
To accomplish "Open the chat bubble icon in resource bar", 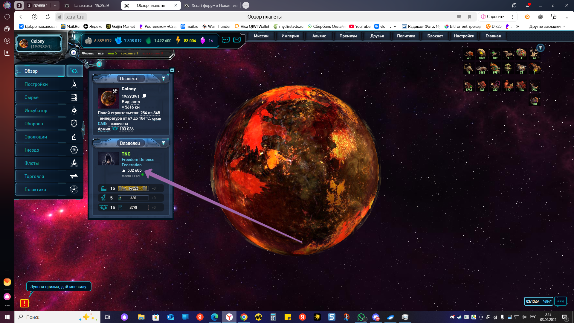I will pyautogui.click(x=226, y=40).
